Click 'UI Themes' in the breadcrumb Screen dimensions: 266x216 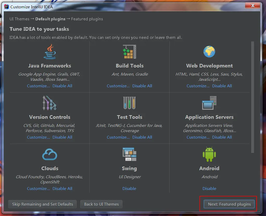[x=19, y=19]
